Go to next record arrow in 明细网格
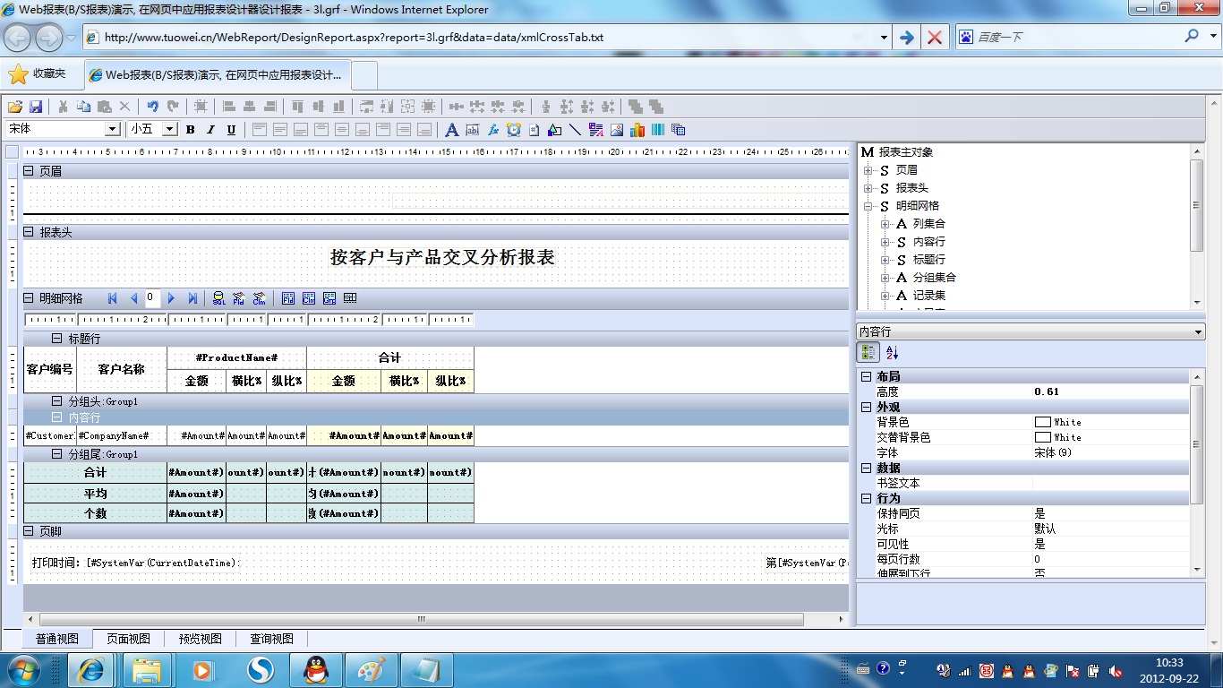 [171, 298]
